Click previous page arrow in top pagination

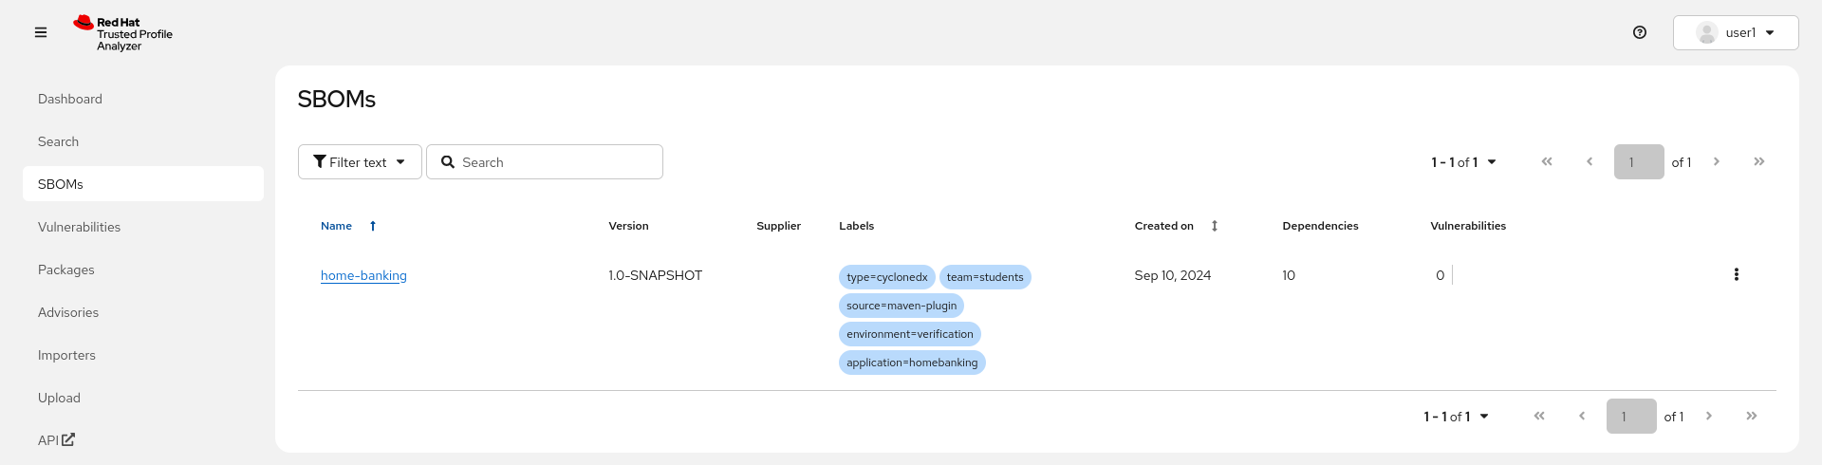point(1590,162)
